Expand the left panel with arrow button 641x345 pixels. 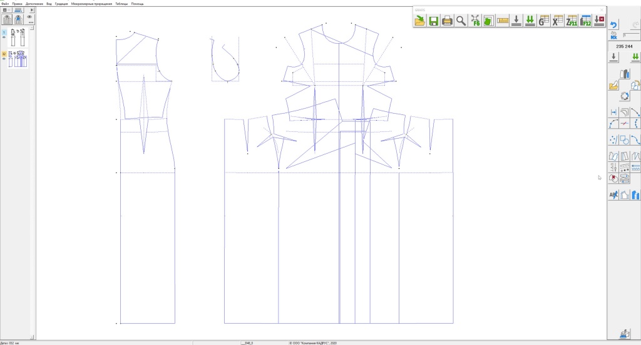point(32,11)
